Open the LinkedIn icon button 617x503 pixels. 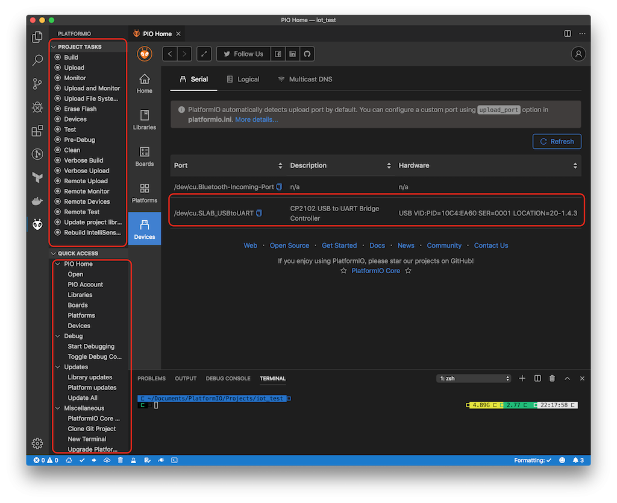coord(292,54)
